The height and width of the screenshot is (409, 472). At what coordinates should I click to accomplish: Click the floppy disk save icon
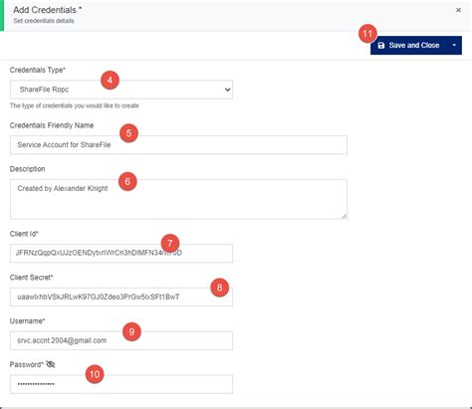coord(381,46)
